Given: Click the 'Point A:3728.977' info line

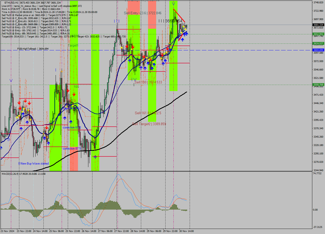Looking at the screenshot, I should point(31,9).
